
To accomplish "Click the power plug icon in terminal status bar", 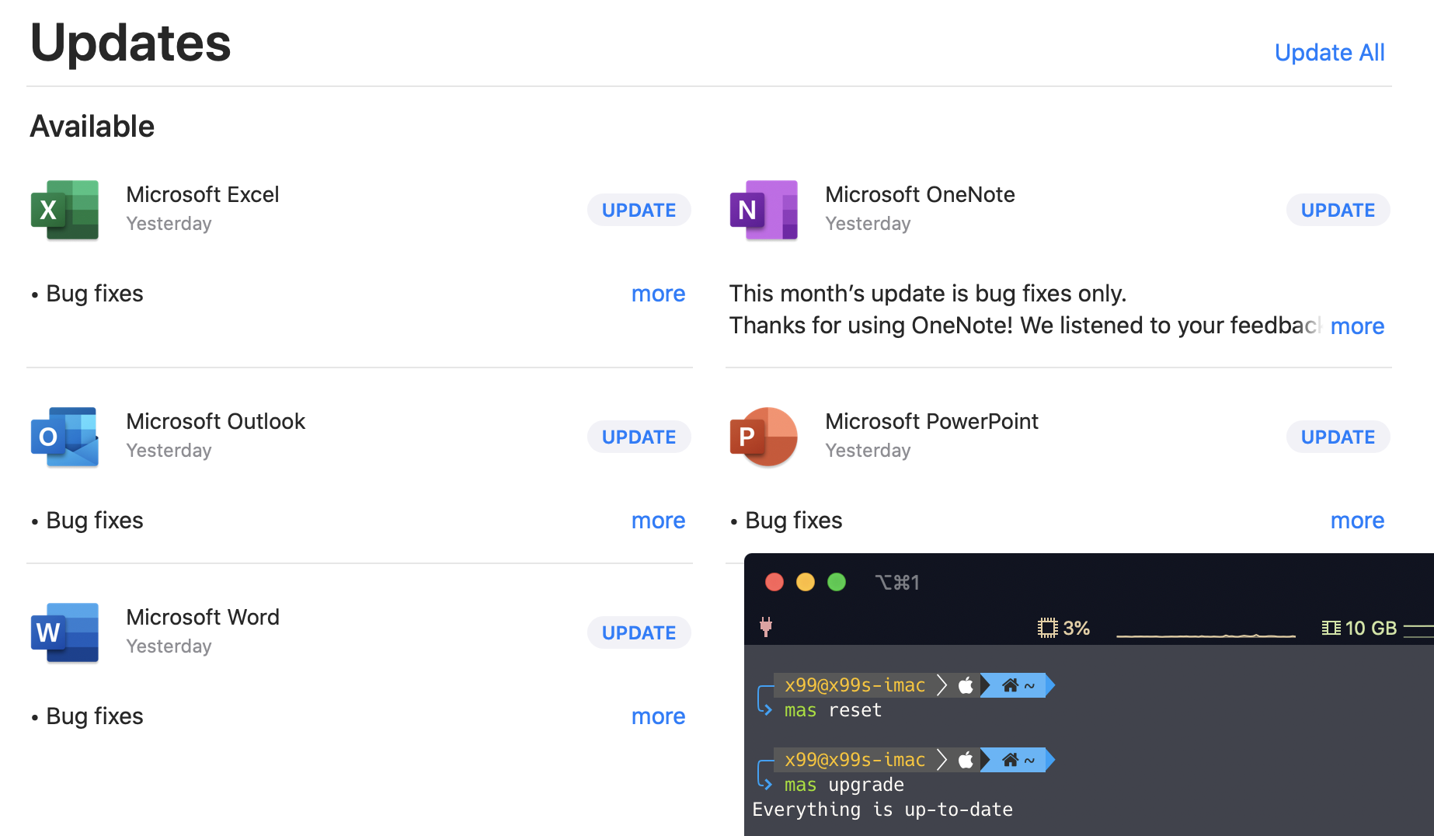I will [766, 627].
